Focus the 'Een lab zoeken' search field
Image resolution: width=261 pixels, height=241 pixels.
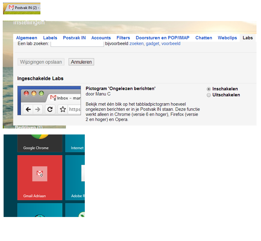click(77, 44)
